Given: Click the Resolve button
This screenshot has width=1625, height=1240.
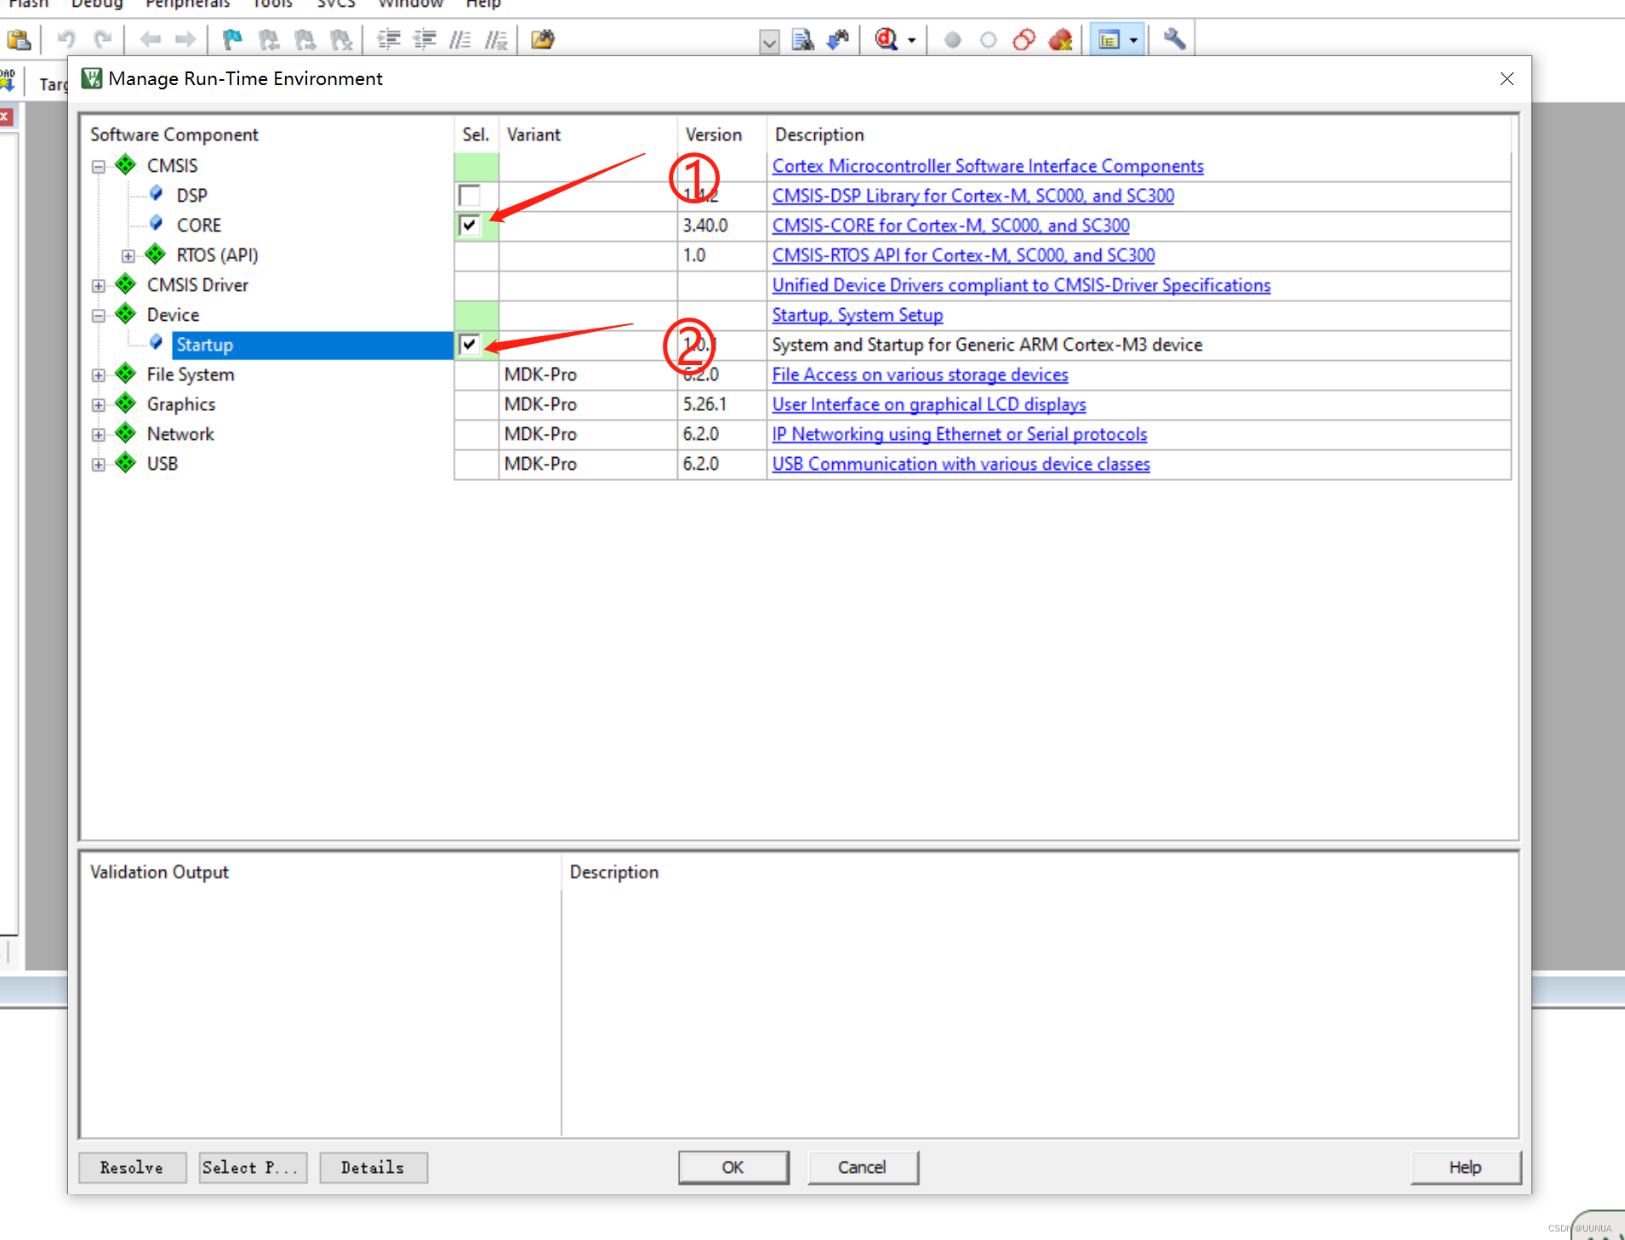Looking at the screenshot, I should pyautogui.click(x=132, y=1168).
